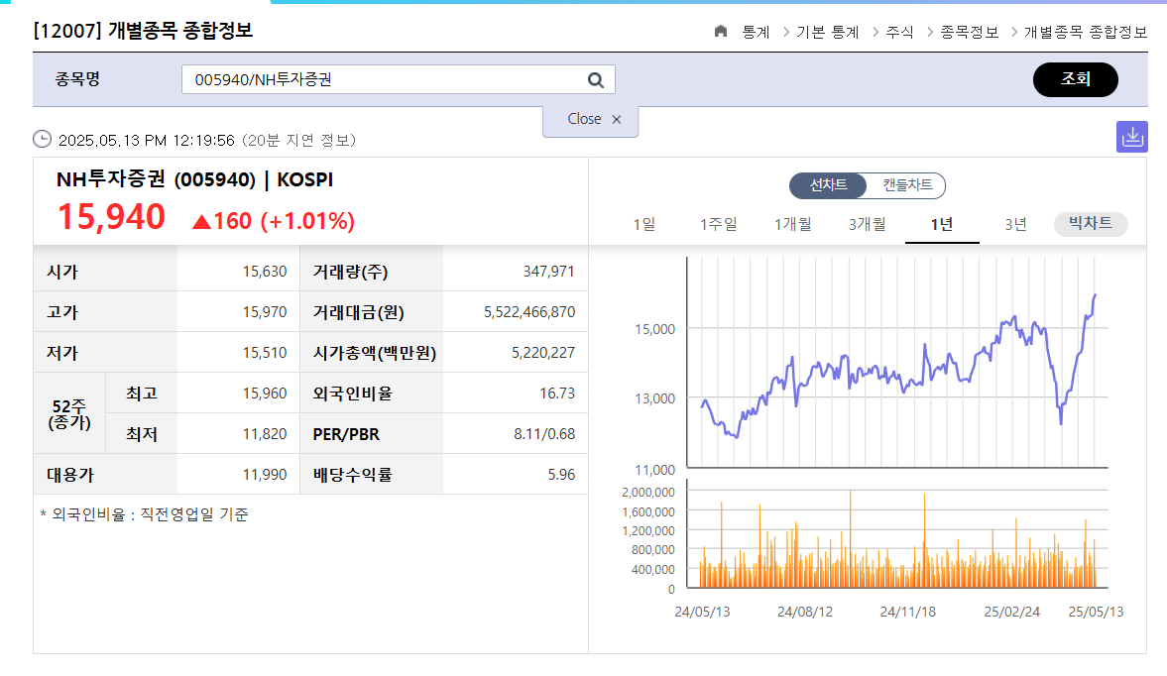Click the blue download icon
The width and height of the screenshot is (1167, 676).
(x=1130, y=136)
